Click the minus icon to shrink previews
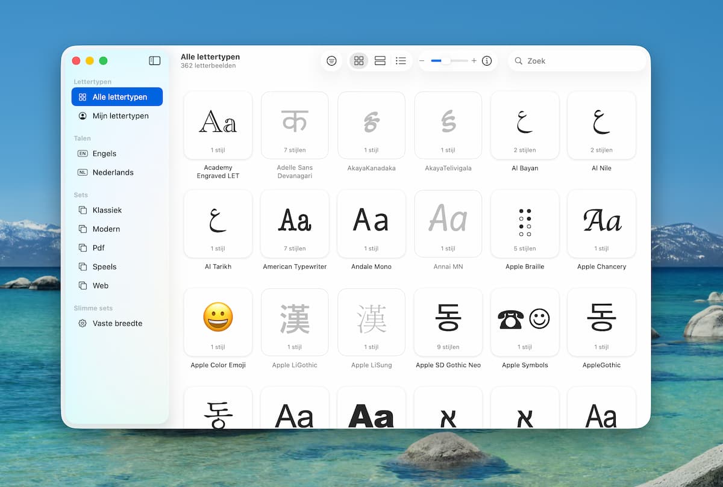 coord(422,61)
